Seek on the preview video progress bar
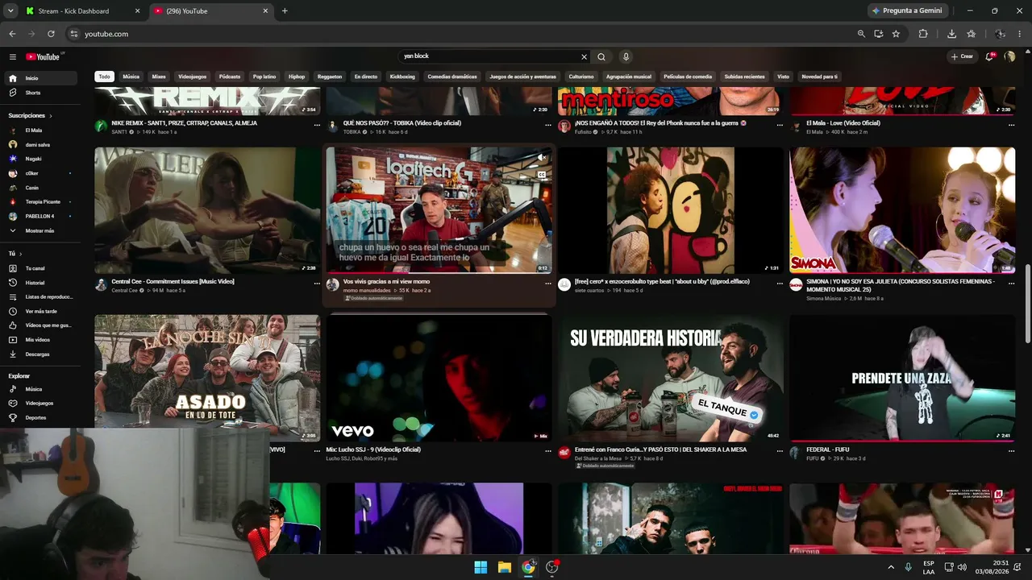Viewport: 1032px width, 580px height. tap(439, 273)
